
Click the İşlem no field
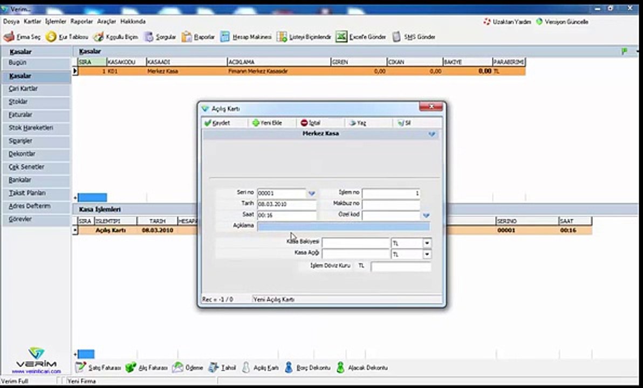pyautogui.click(x=391, y=193)
